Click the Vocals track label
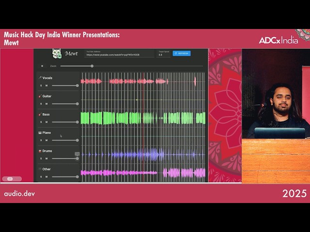 (47, 78)
